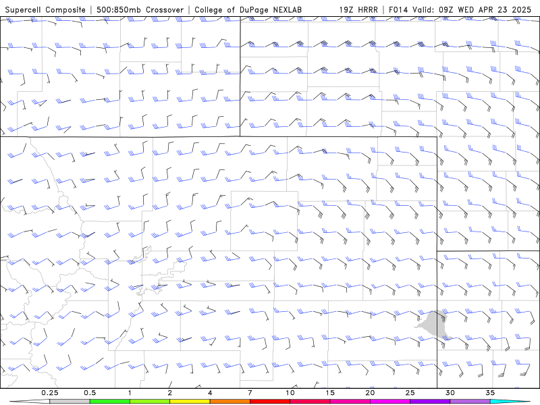Click the '25' legend label

coord(410,393)
